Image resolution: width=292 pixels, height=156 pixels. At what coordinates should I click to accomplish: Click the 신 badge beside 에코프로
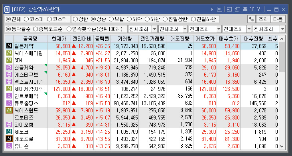(9, 139)
